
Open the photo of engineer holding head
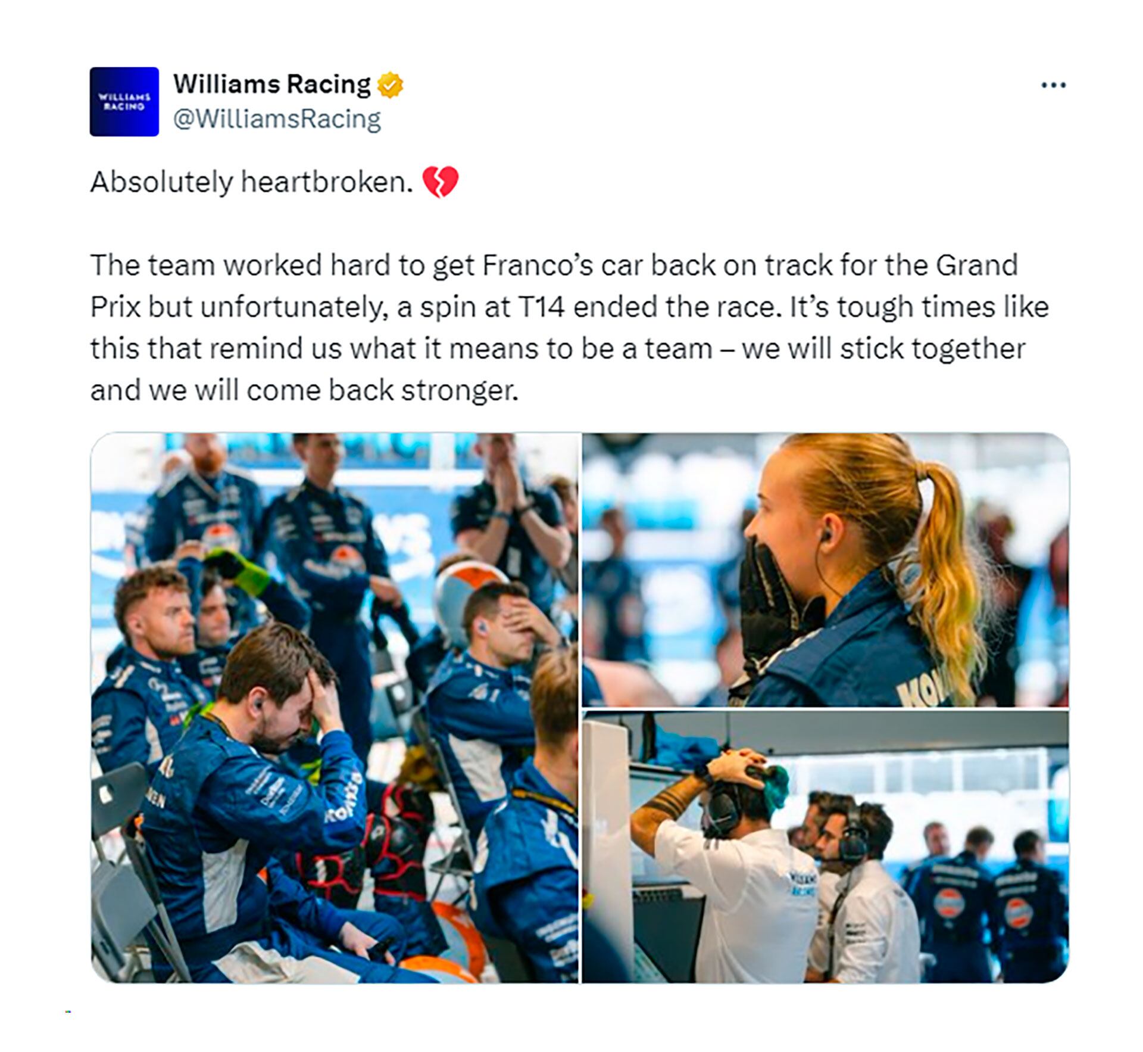[826, 847]
